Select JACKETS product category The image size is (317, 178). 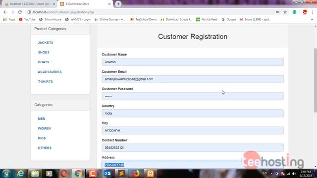[46, 43]
